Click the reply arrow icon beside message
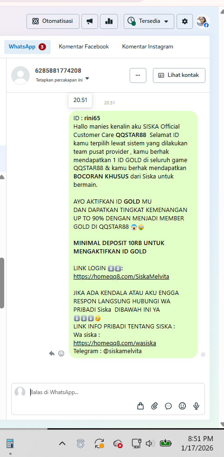 tap(52, 353)
